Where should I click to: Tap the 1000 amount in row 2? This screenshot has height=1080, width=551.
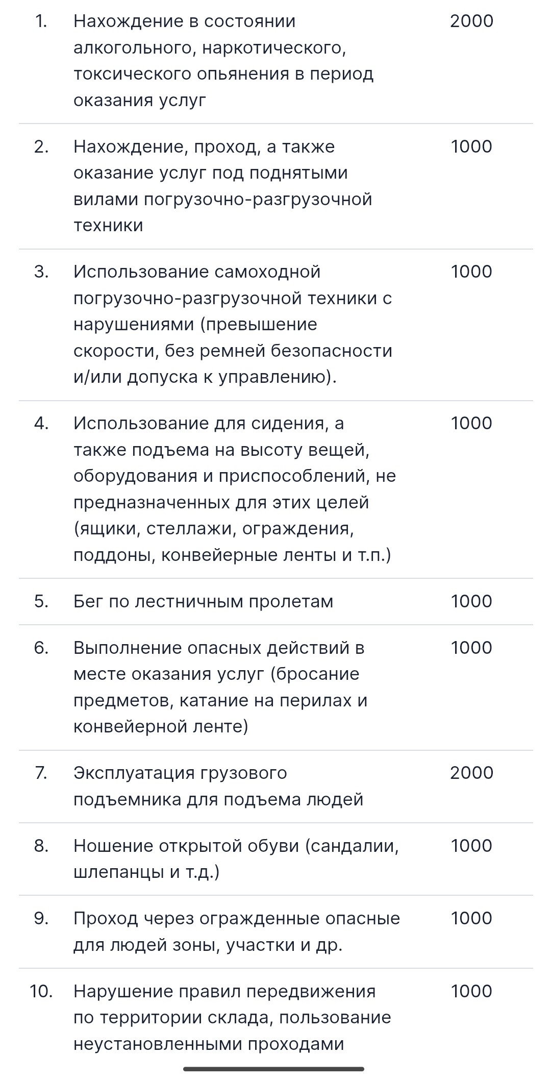[471, 146]
